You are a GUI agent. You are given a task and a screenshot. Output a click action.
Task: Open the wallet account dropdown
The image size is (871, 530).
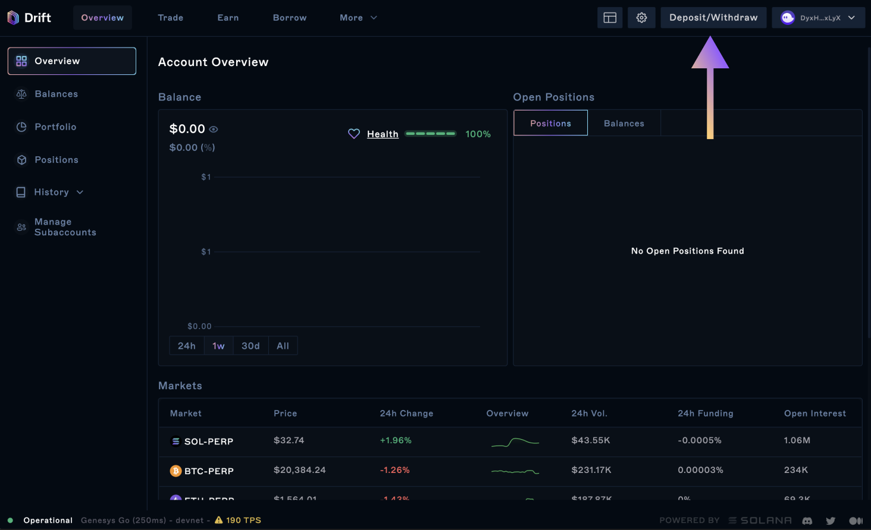click(818, 18)
